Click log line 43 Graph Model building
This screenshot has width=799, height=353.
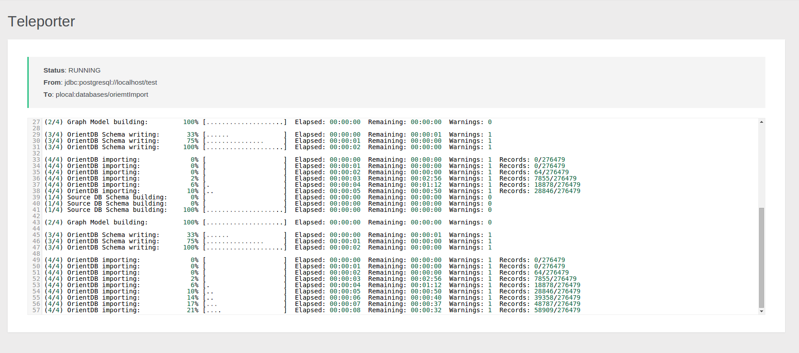(x=107, y=222)
